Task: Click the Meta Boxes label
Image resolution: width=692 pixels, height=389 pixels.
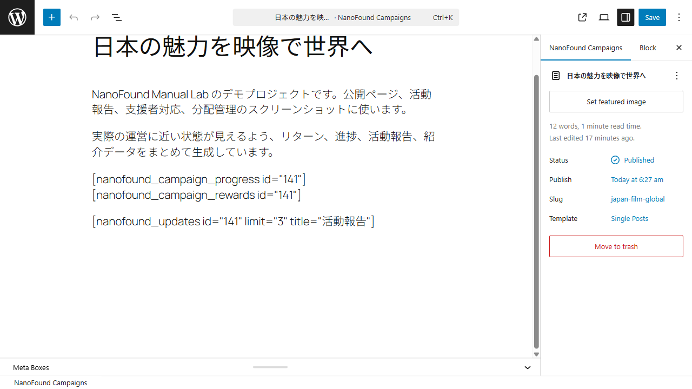Action: [x=31, y=367]
